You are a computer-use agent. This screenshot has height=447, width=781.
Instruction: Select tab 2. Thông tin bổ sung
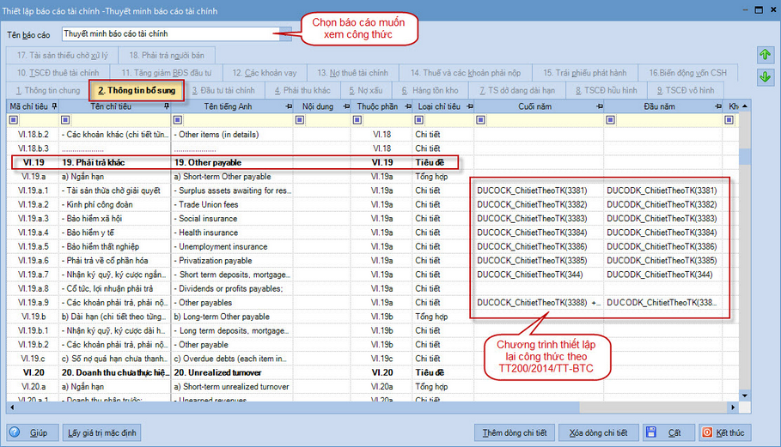[x=137, y=90]
